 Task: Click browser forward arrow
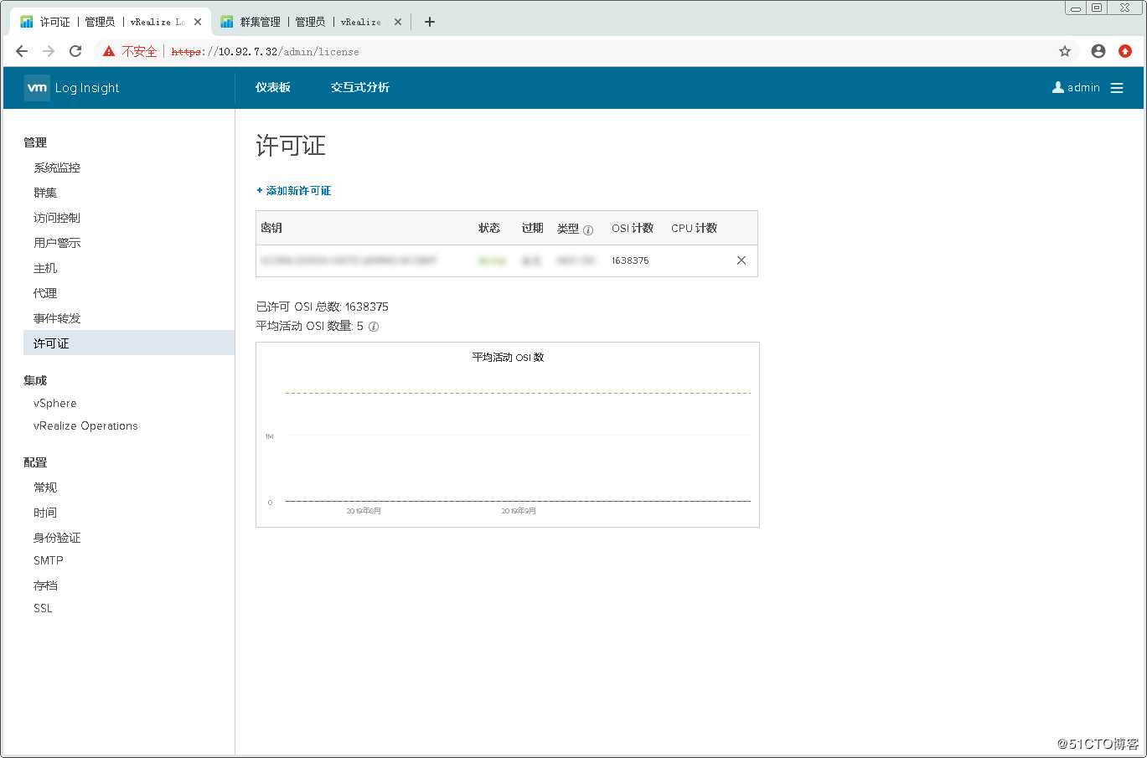click(49, 51)
